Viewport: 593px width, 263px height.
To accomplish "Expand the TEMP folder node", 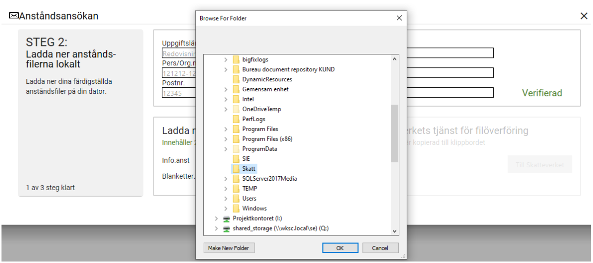I will 226,188.
